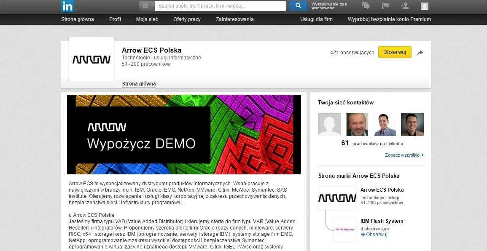Click the add connections person icon
The width and height of the screenshot is (487, 251).
pos(405,5)
